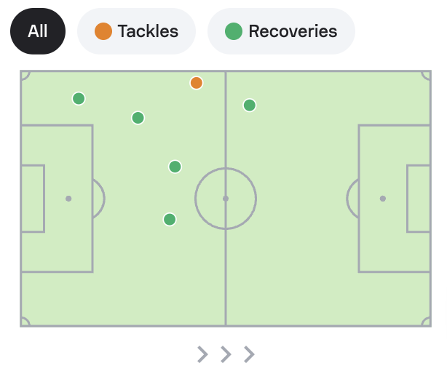
Task: Select the recovery marker in the right half
Action: click(250, 105)
